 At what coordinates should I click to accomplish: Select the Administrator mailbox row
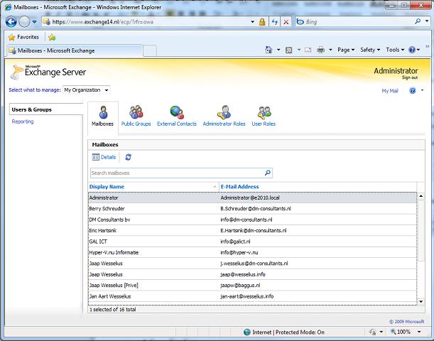pos(252,197)
